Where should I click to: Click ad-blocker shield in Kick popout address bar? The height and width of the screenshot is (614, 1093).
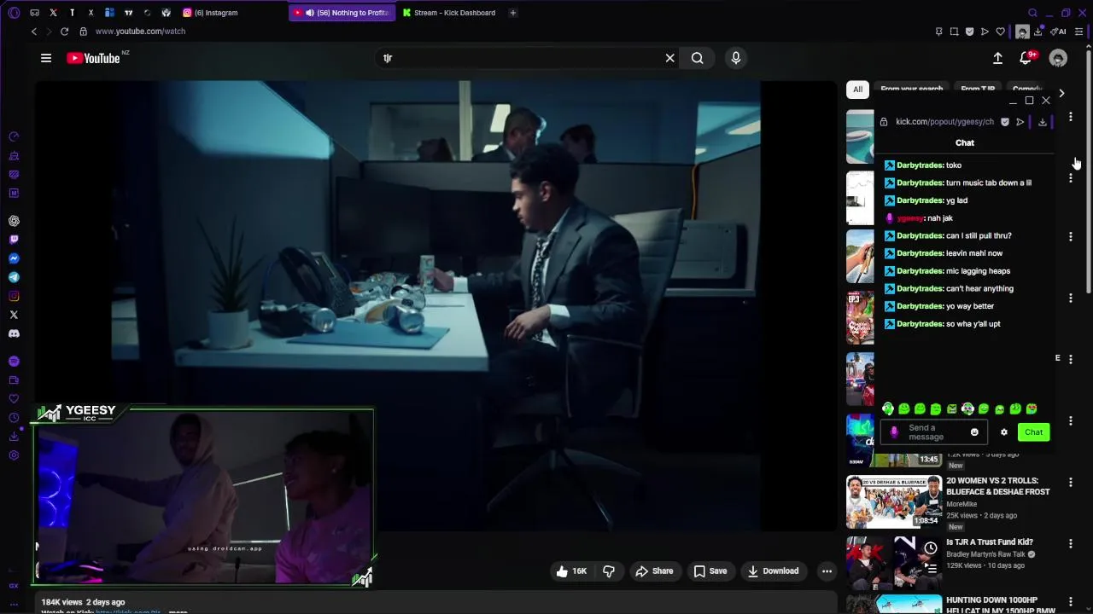coord(1005,122)
